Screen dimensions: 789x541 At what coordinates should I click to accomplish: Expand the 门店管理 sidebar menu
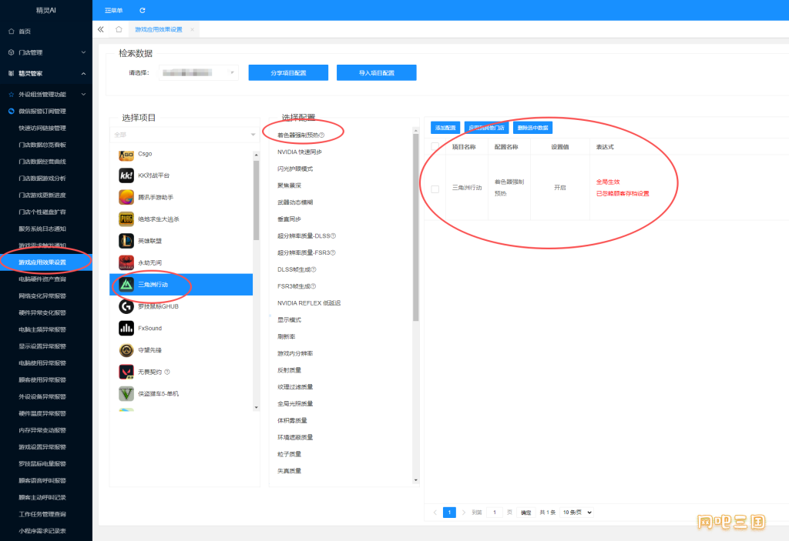(x=46, y=52)
